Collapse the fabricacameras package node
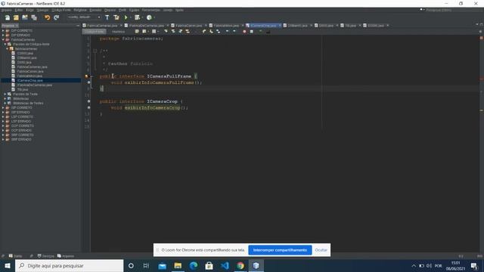 [x=8, y=48]
